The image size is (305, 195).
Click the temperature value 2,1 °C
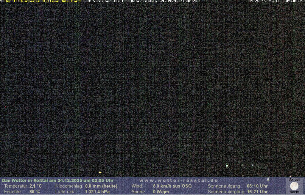click(x=35, y=186)
